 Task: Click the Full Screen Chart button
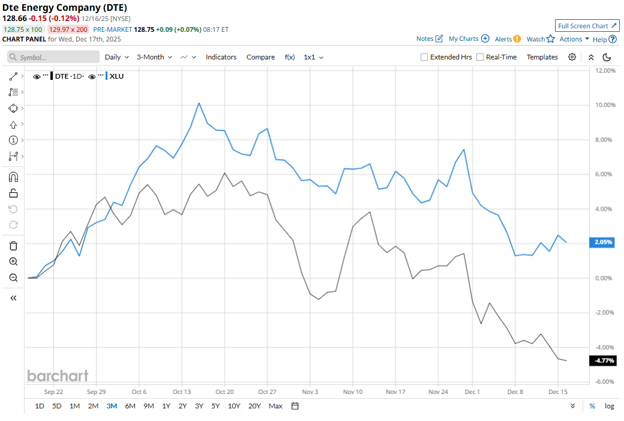point(587,25)
